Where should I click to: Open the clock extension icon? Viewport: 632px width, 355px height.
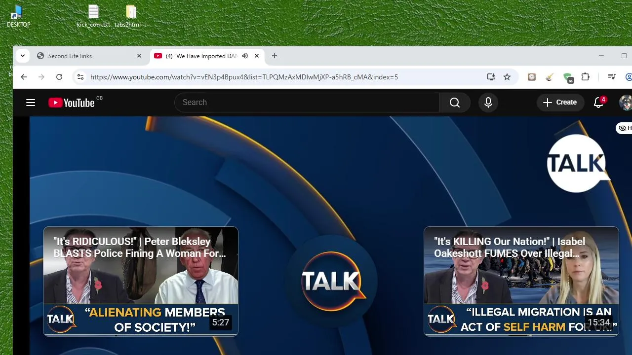(532, 77)
